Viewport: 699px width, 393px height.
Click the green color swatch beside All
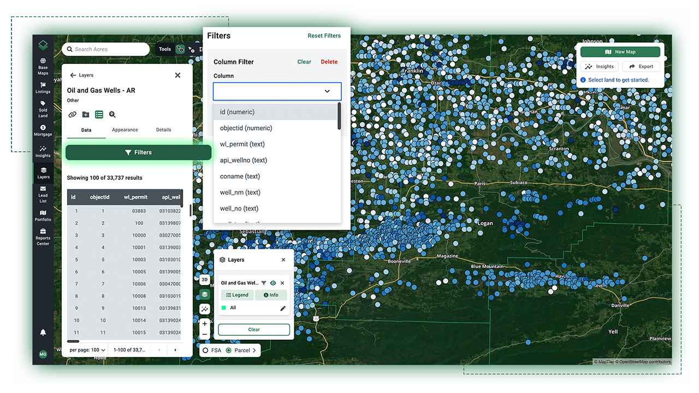click(224, 308)
